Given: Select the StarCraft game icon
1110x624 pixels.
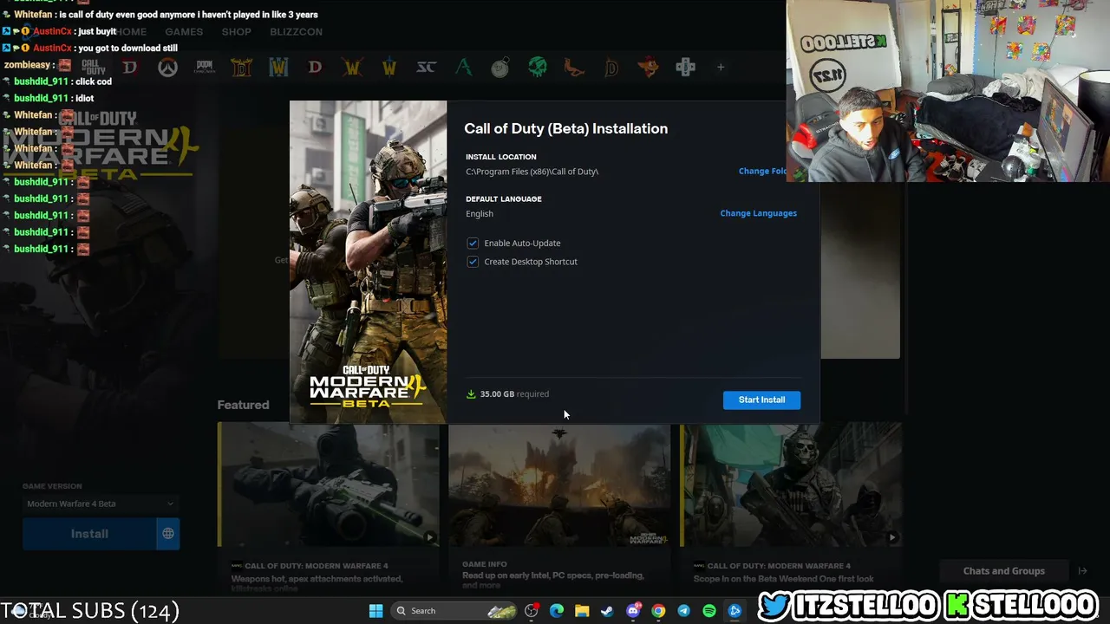Looking at the screenshot, I should (426, 68).
